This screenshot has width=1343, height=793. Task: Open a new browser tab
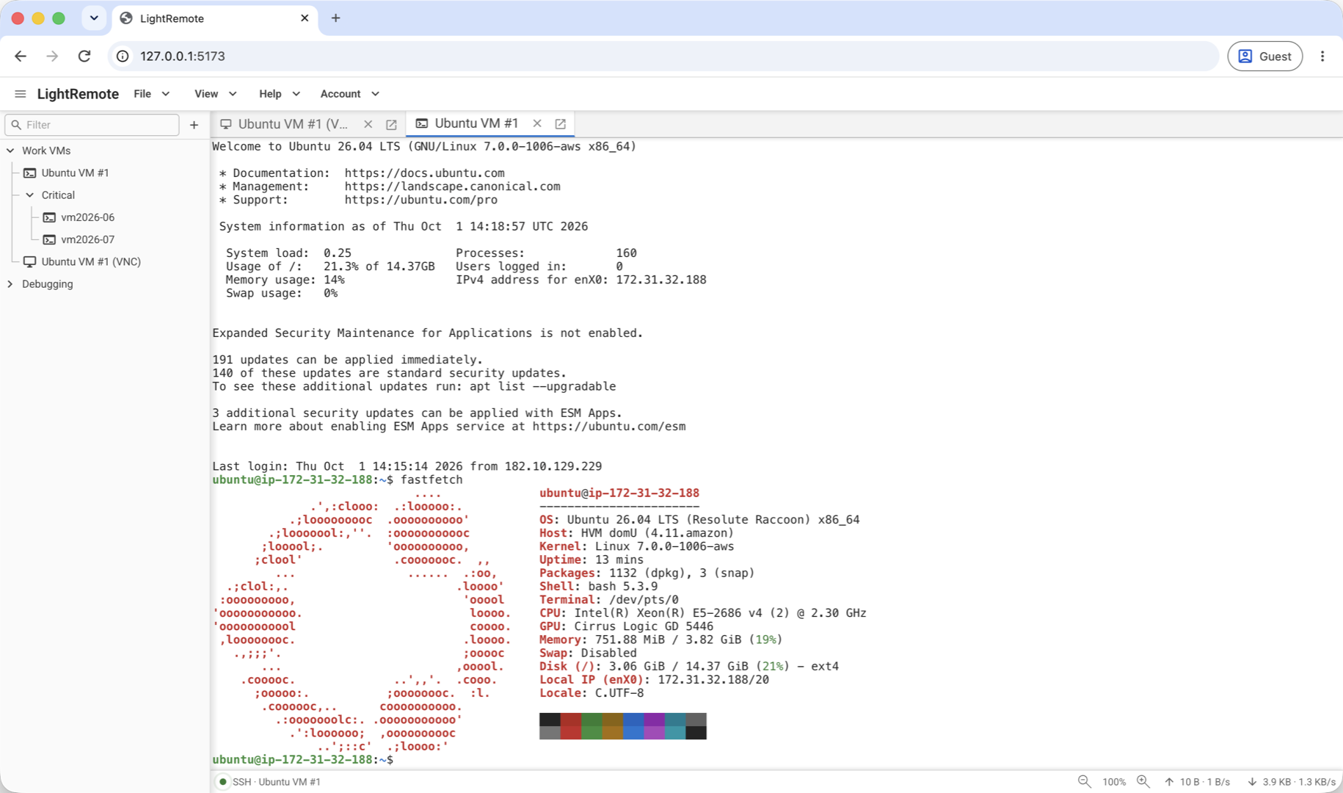point(335,18)
